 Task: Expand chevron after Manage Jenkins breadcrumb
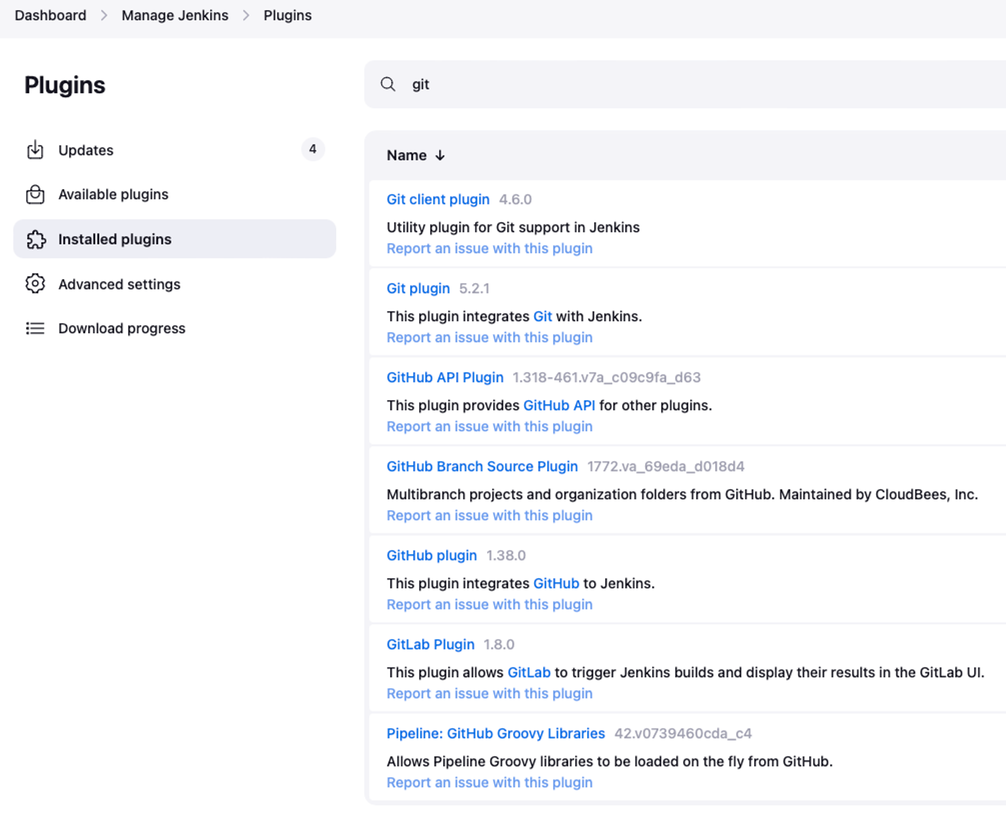pos(246,16)
